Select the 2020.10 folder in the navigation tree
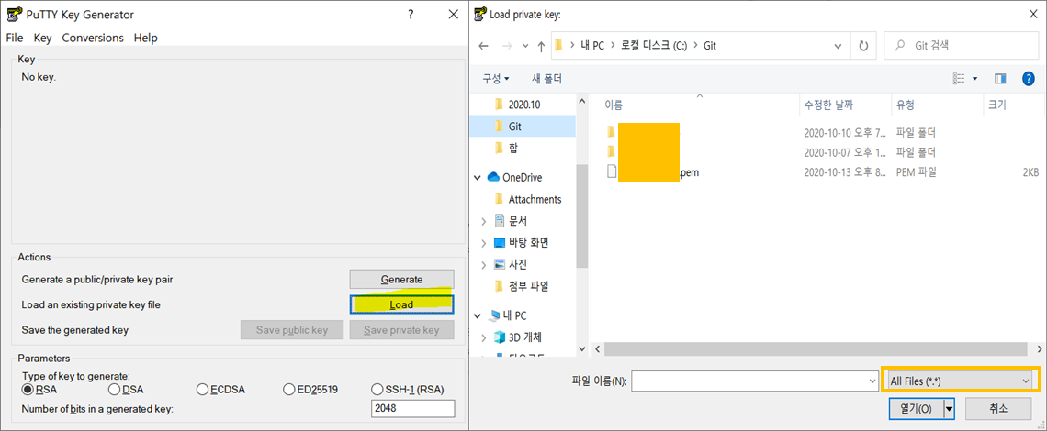Image resolution: width=1047 pixels, height=431 pixels. [517, 104]
